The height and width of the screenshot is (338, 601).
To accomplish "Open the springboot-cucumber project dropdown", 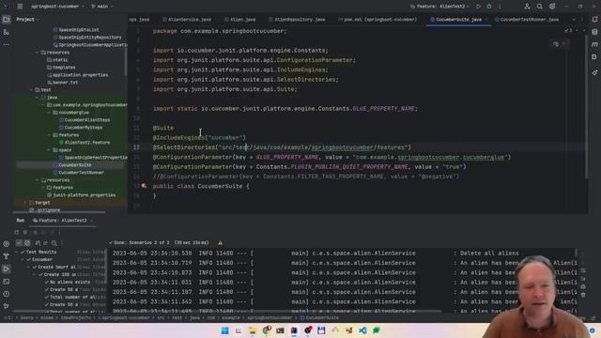I will click(57, 7).
